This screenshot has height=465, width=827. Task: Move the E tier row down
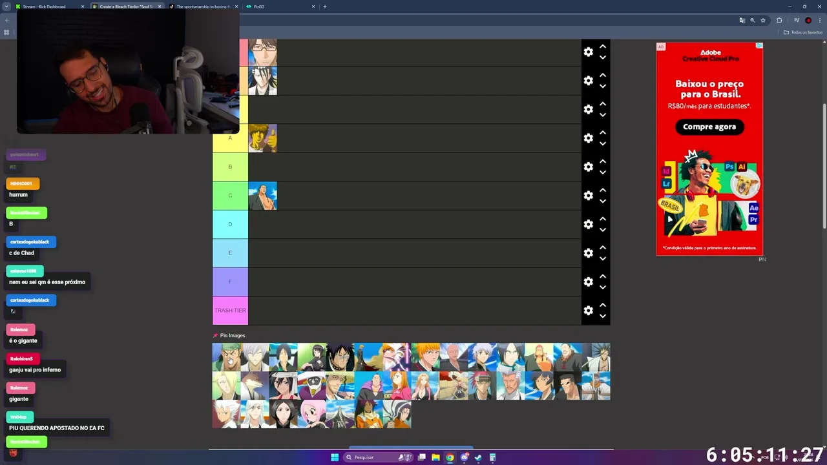pyautogui.click(x=602, y=259)
